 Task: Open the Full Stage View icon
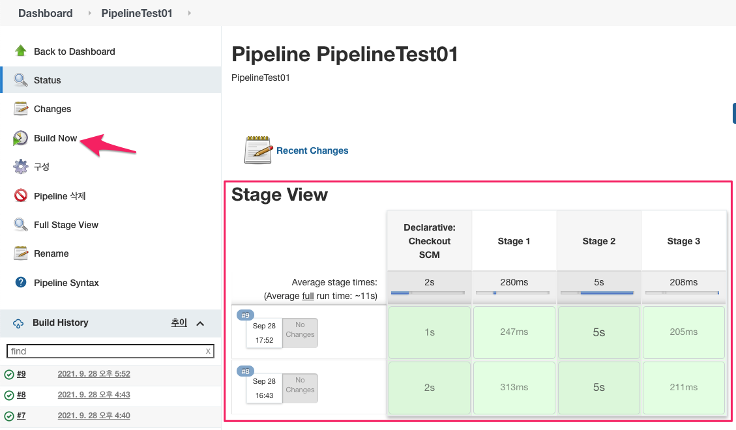tap(21, 225)
